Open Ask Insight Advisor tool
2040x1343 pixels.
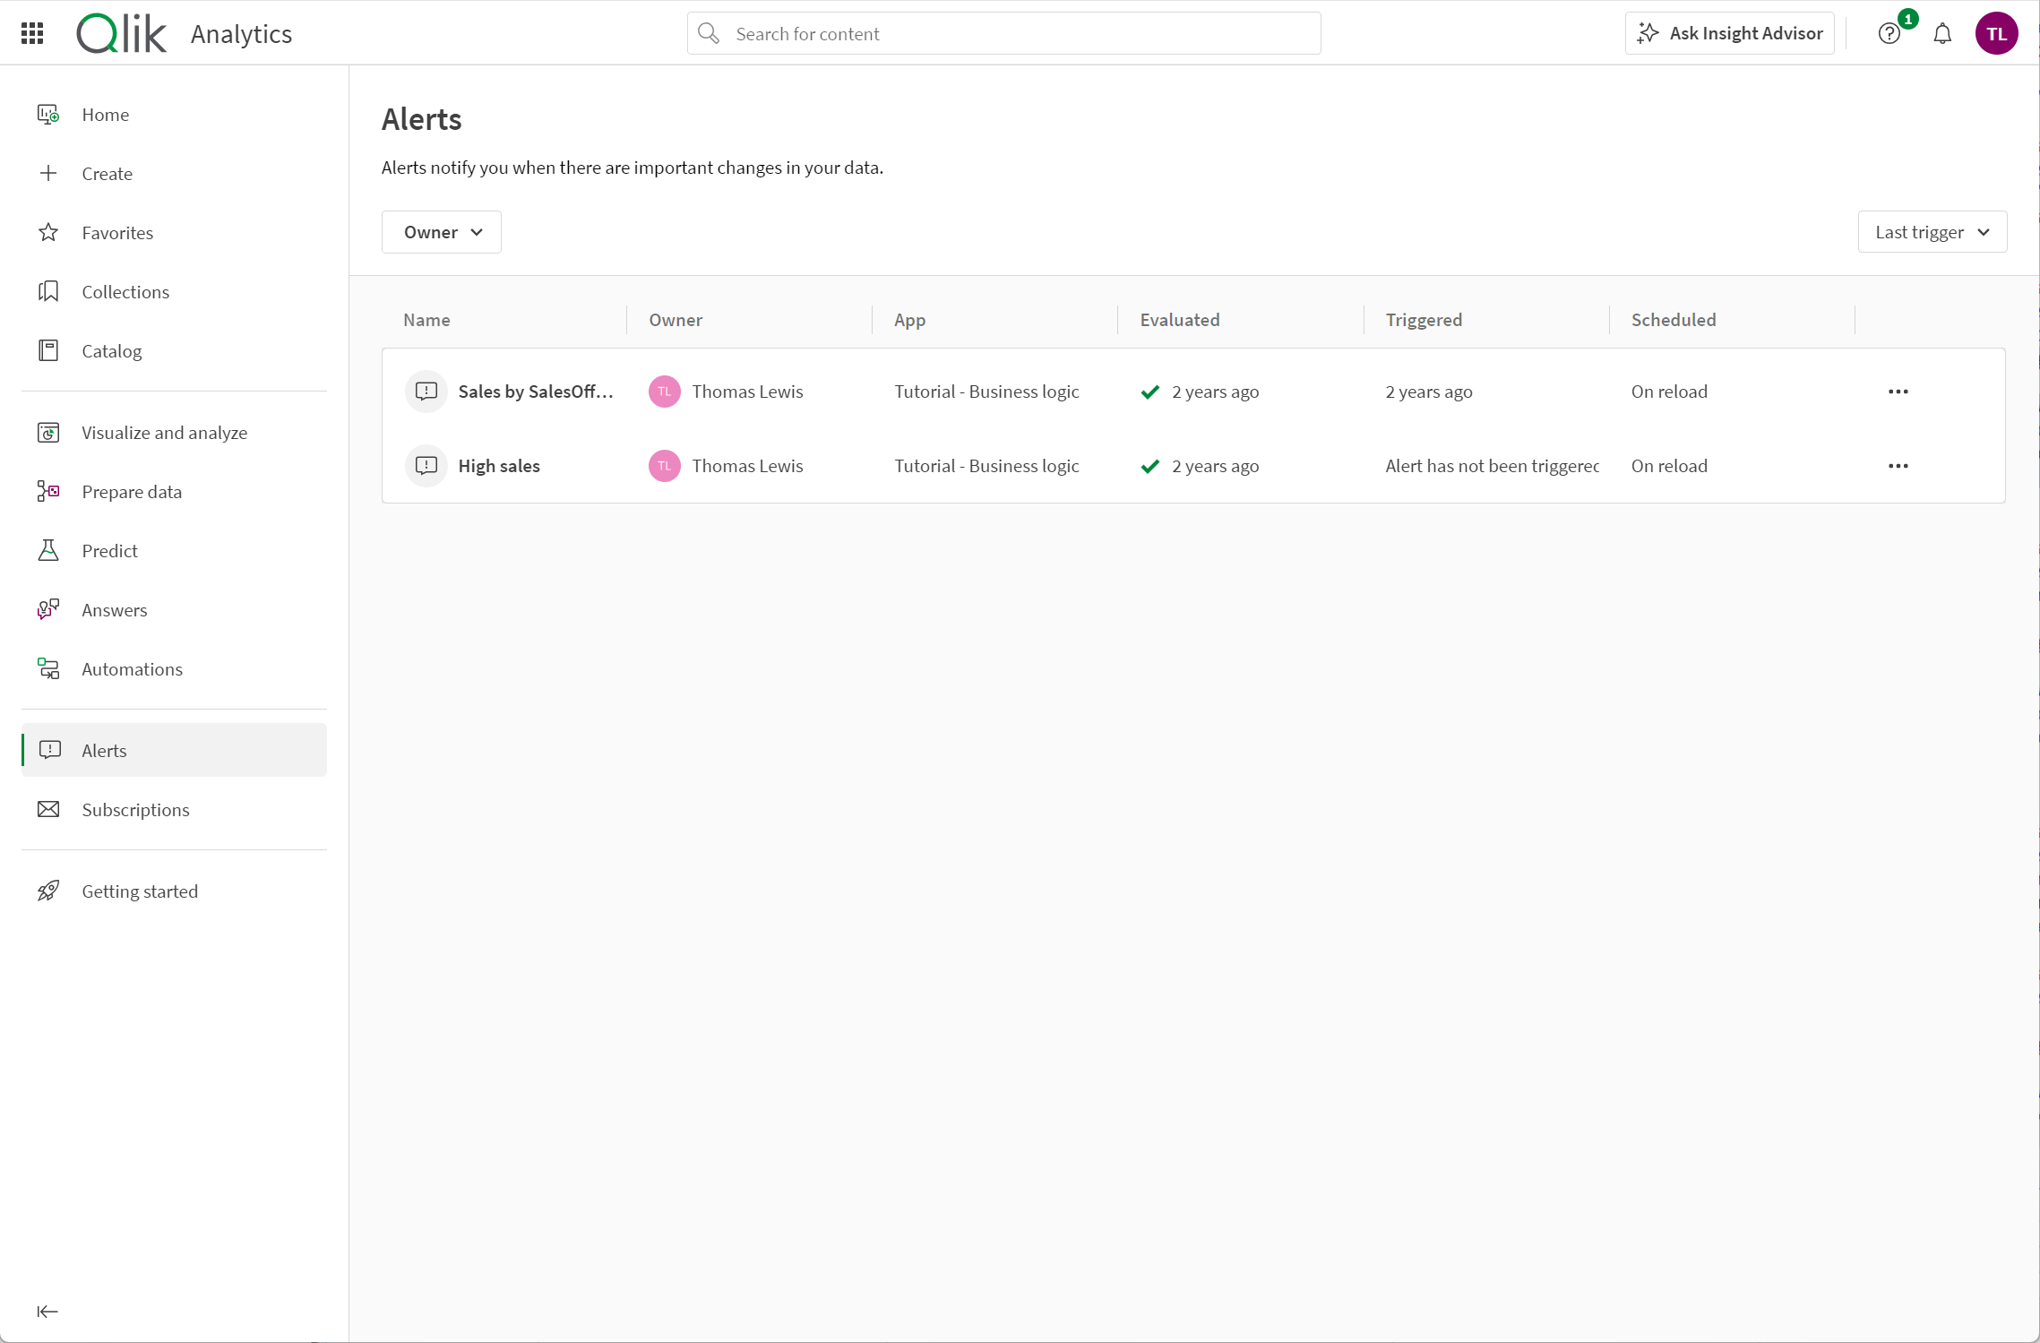click(x=1730, y=33)
